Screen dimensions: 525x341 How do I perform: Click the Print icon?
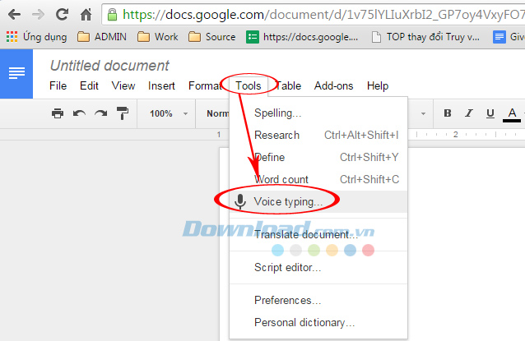(x=58, y=113)
